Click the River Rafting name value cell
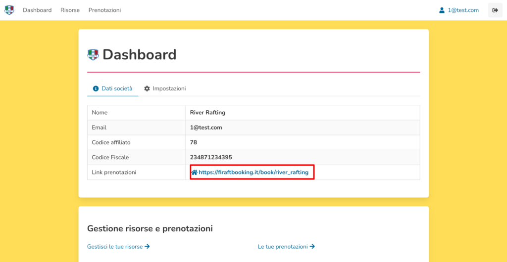507x262 pixels. tap(207, 113)
